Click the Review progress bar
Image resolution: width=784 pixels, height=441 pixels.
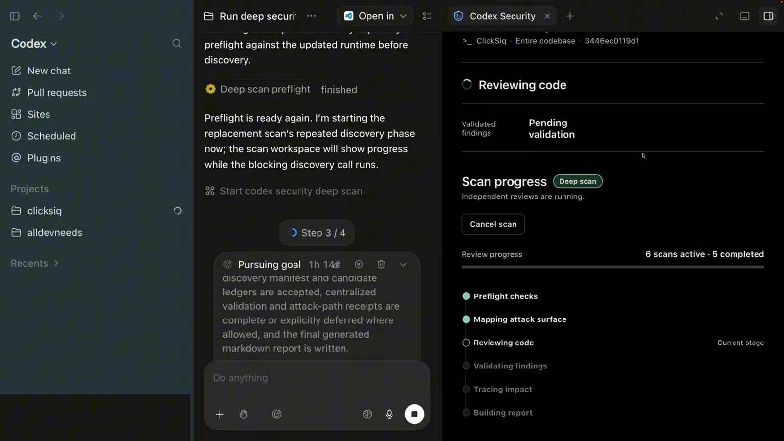[612, 267]
